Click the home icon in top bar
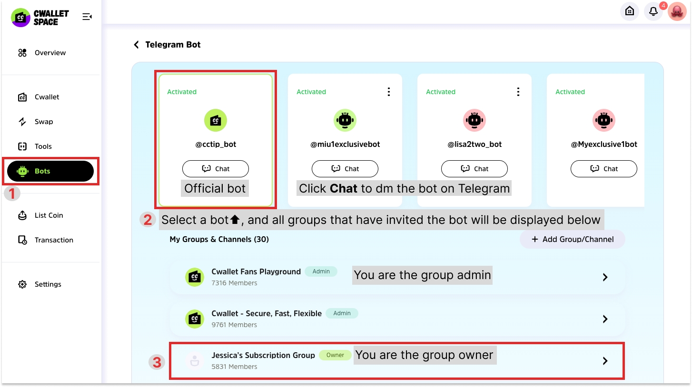 click(x=630, y=11)
